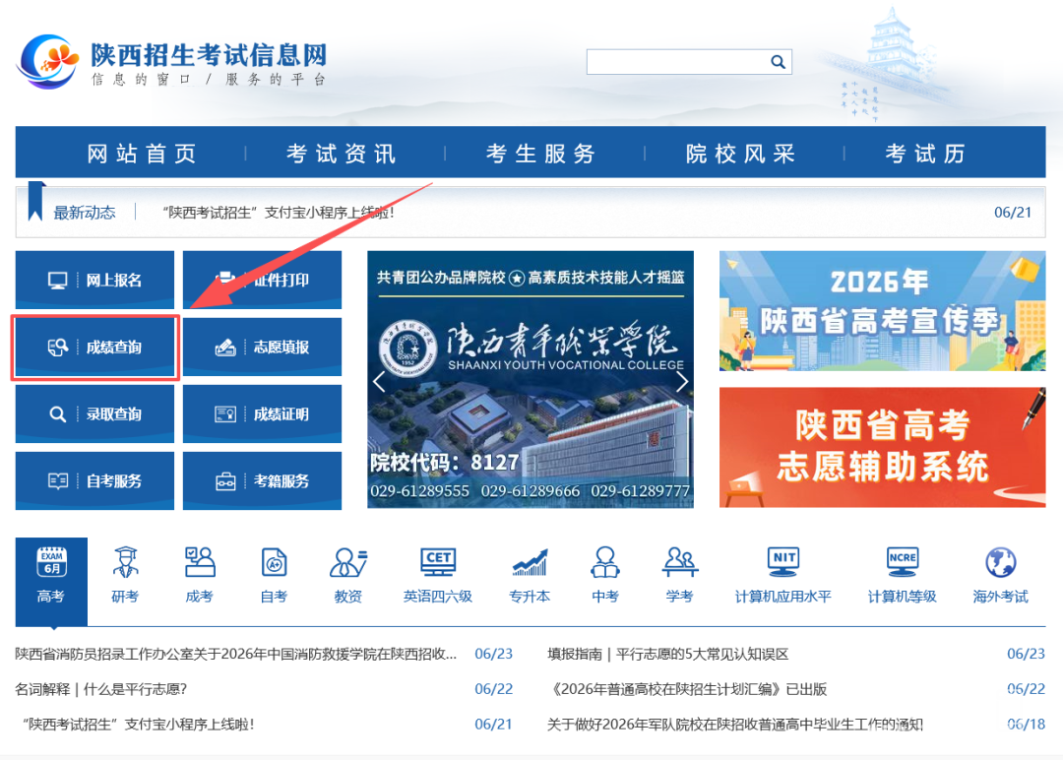Show next carousel slide with right arrow
The height and width of the screenshot is (760, 1063).
(x=682, y=382)
